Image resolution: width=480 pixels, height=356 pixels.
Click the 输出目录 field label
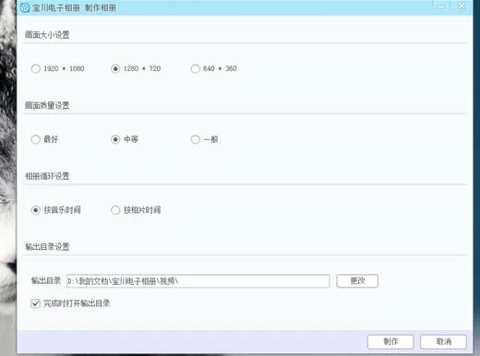[46, 280]
